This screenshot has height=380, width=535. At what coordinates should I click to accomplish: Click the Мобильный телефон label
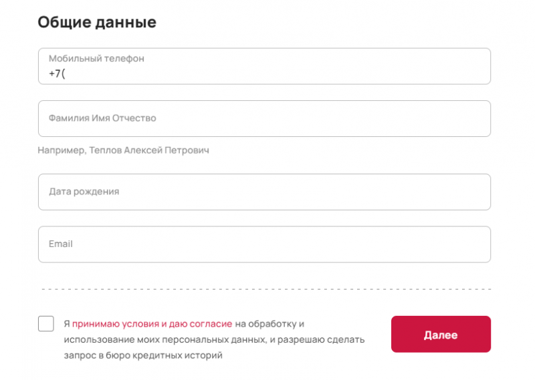96,59
